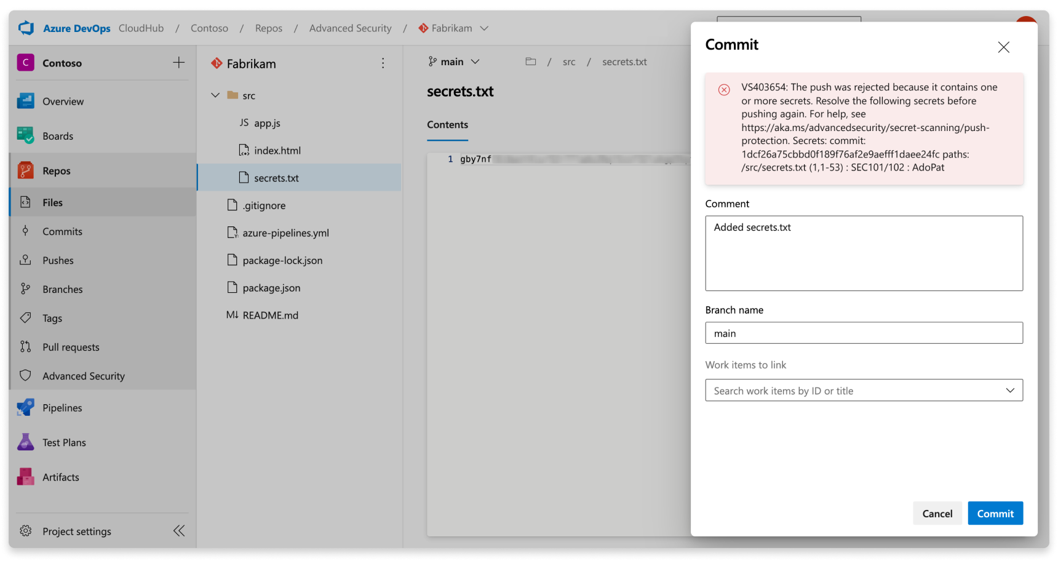
Task: Open Project settings
Action: click(76, 531)
